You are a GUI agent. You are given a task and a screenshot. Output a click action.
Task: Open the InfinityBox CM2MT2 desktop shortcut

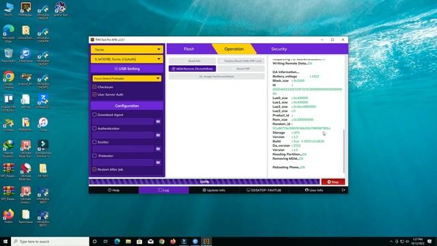point(43,81)
